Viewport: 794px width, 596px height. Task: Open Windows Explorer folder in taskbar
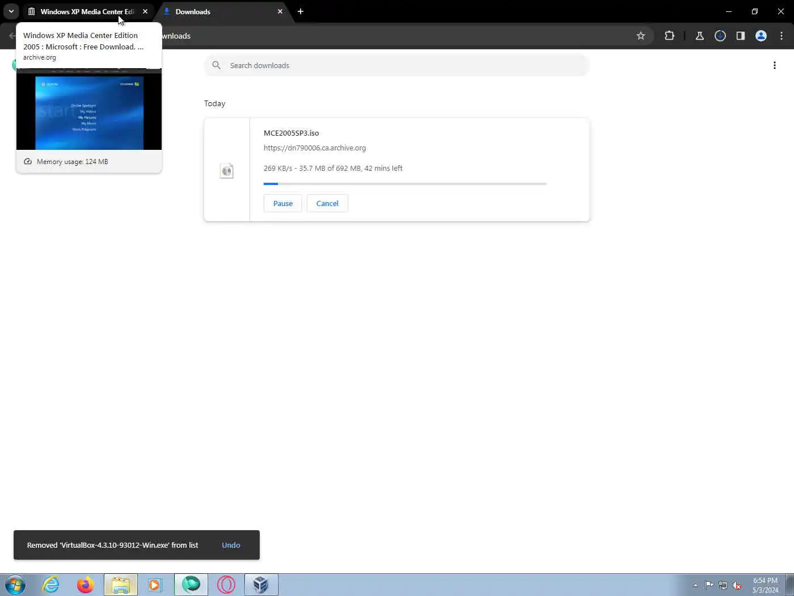(121, 585)
